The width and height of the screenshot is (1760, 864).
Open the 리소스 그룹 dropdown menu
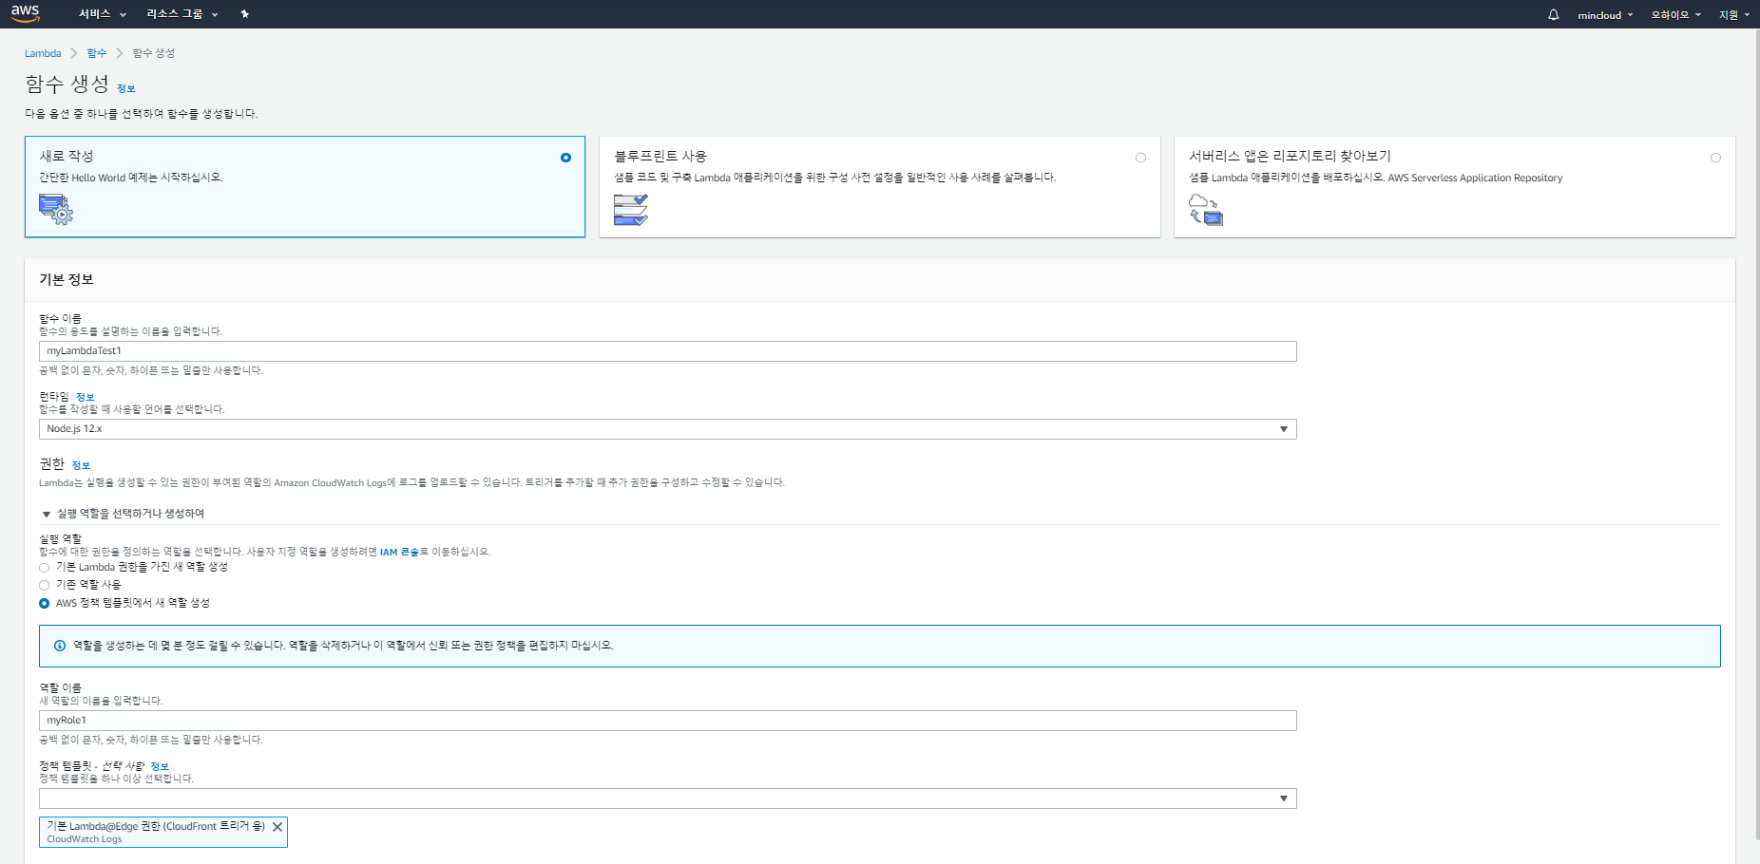pos(182,14)
